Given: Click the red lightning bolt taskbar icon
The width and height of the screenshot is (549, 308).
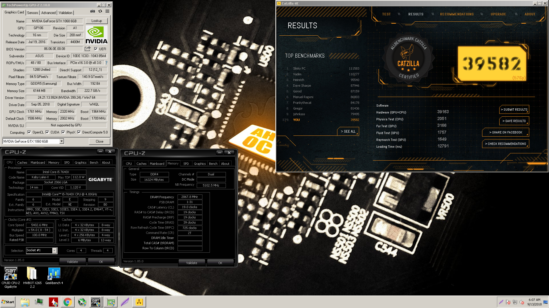Looking at the screenshot, I should [x=53, y=302].
